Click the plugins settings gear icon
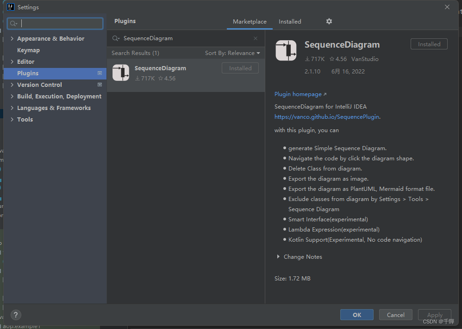Viewport: 462px width, 329px height. [329, 21]
